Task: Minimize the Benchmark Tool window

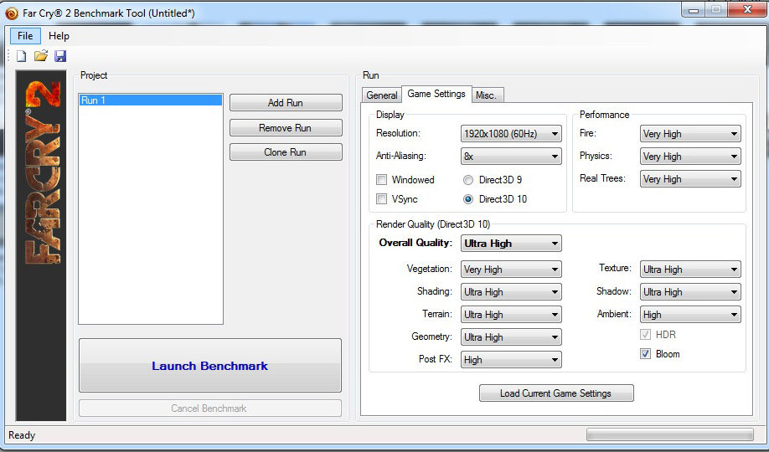Action: click(694, 9)
